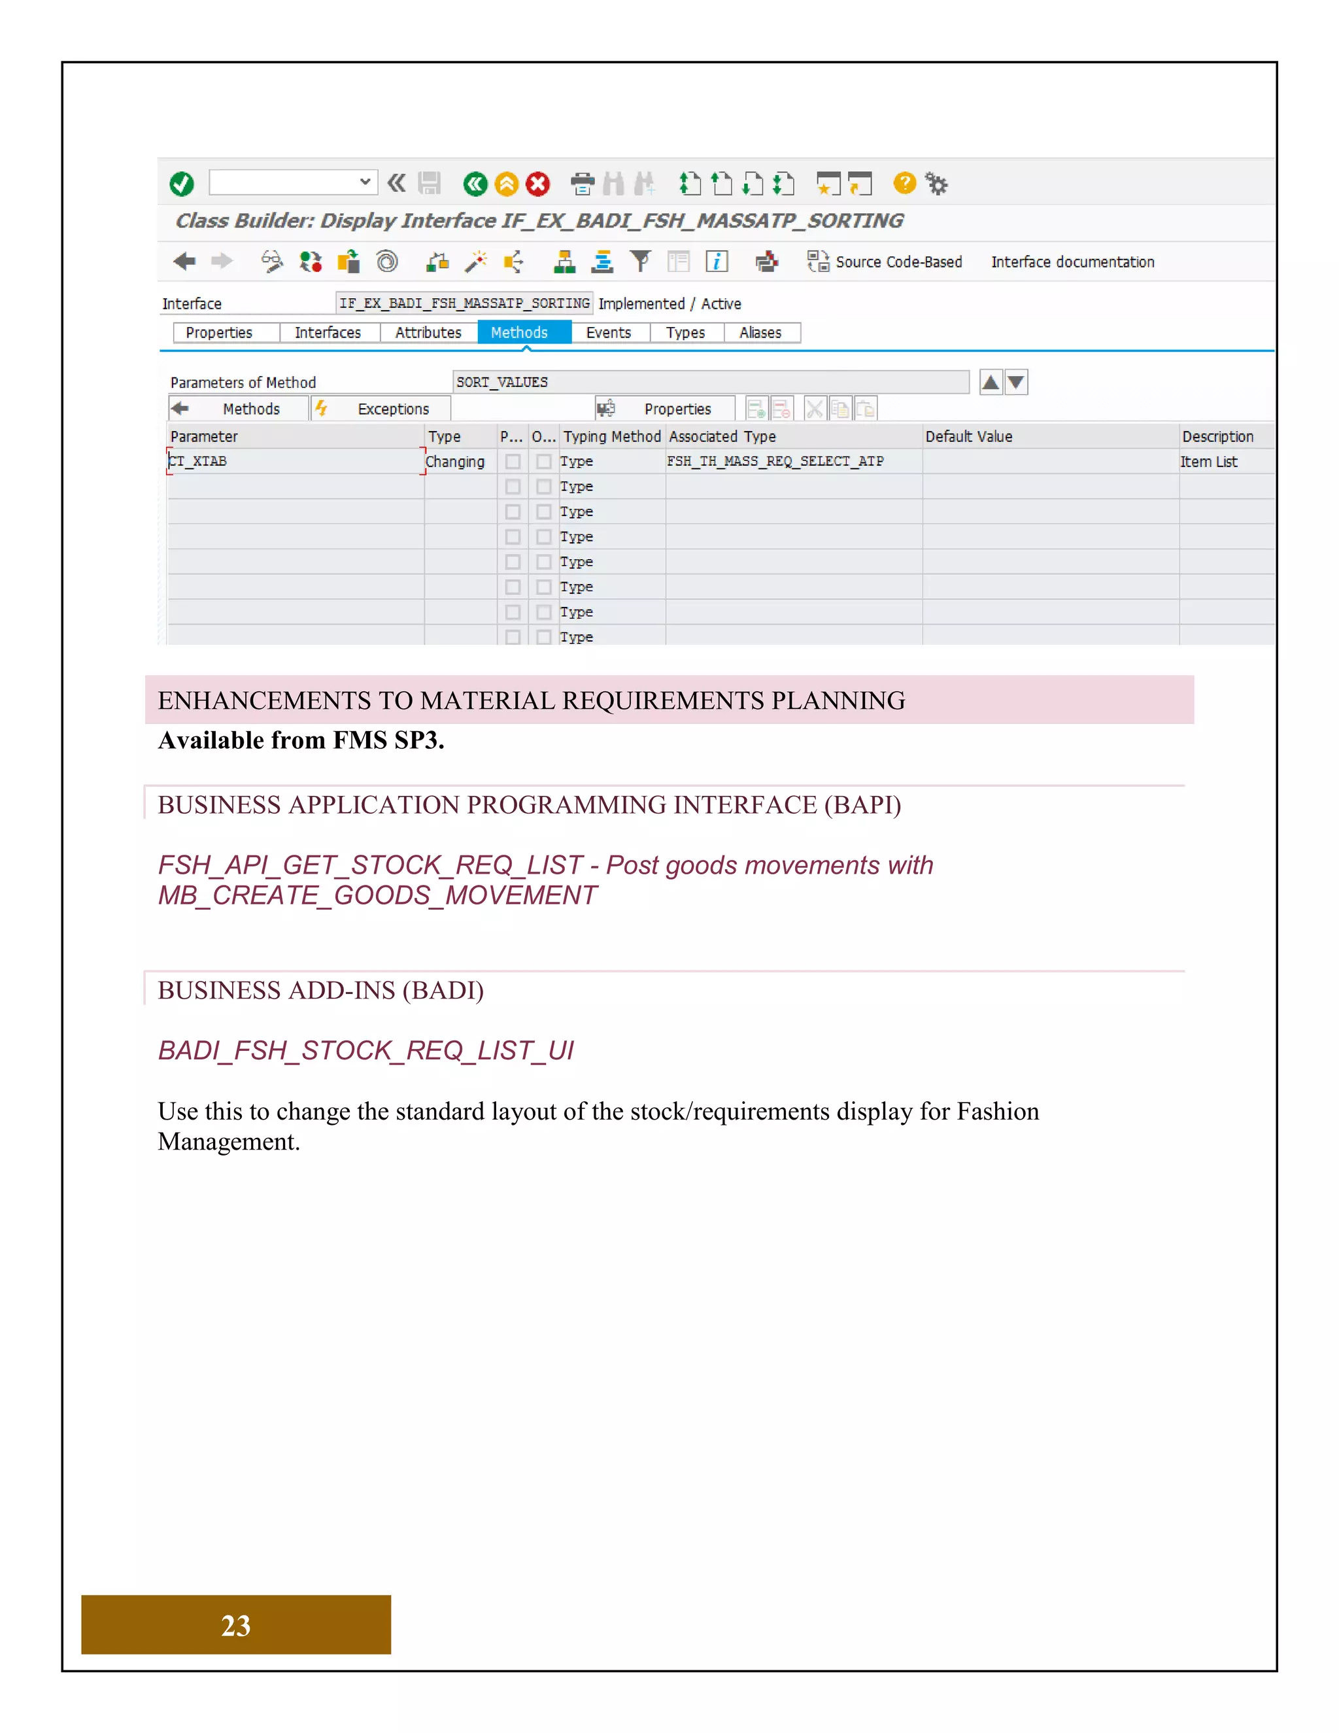Open Interface documentation
The width and height of the screenshot is (1339, 1733).
[x=1072, y=262]
